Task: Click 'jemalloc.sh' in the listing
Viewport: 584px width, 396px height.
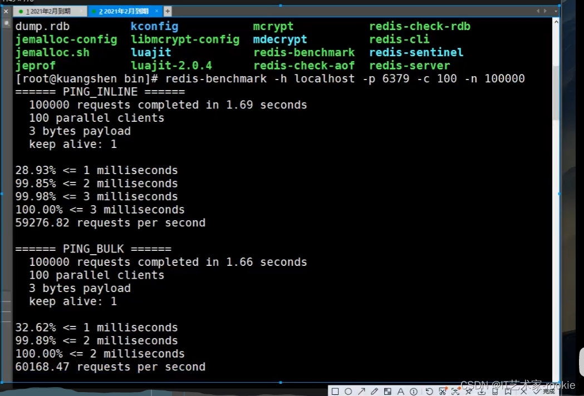Action: click(x=52, y=52)
